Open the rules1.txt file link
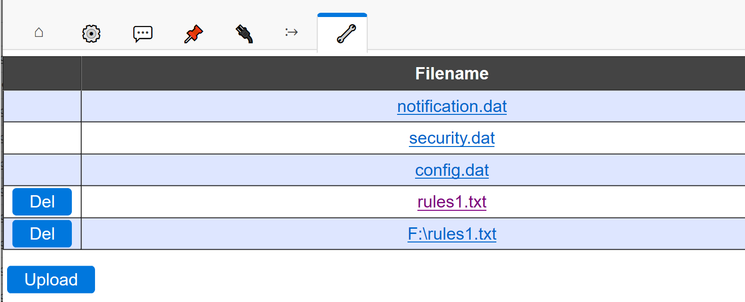Screen dimensions: 745x302 point(451,202)
